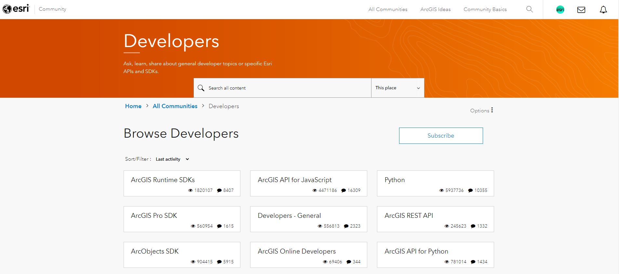The image size is (619, 274).
Task: Click the views eye icon on ArcGIS Pro SDK card
Action: coord(193,226)
